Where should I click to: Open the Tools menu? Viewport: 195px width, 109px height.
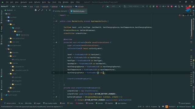pyautogui.click(x=54, y=2)
